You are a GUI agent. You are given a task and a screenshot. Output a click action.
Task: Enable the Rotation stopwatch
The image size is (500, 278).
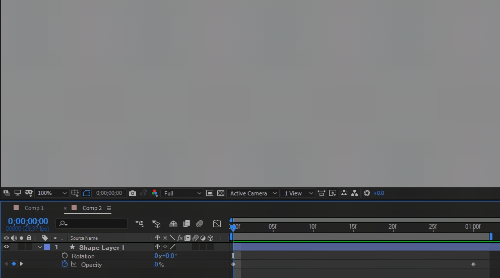pos(65,256)
